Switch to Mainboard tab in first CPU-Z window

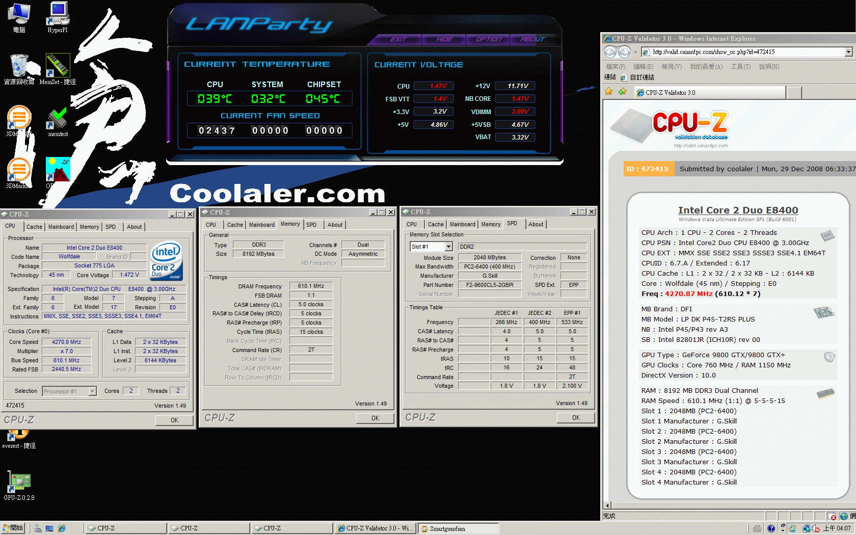click(61, 227)
